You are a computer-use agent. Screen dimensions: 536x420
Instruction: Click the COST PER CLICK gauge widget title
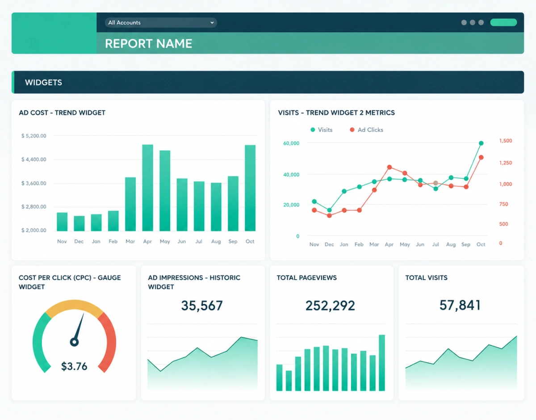(x=70, y=282)
